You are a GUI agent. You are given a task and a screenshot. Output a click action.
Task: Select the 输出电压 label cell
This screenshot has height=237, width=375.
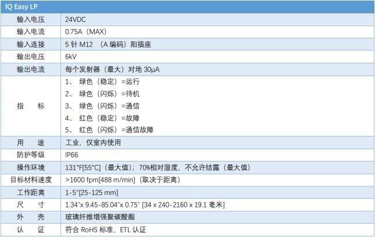point(31,56)
